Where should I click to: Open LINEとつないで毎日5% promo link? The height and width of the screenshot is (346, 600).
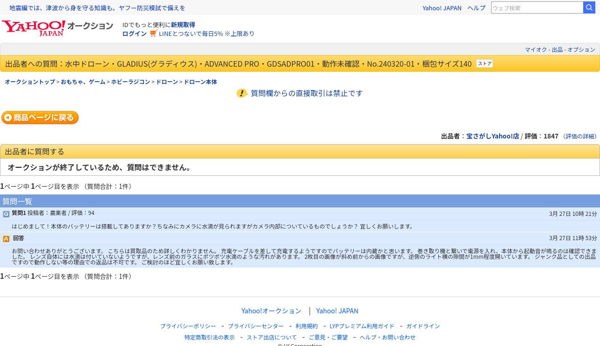point(207,34)
